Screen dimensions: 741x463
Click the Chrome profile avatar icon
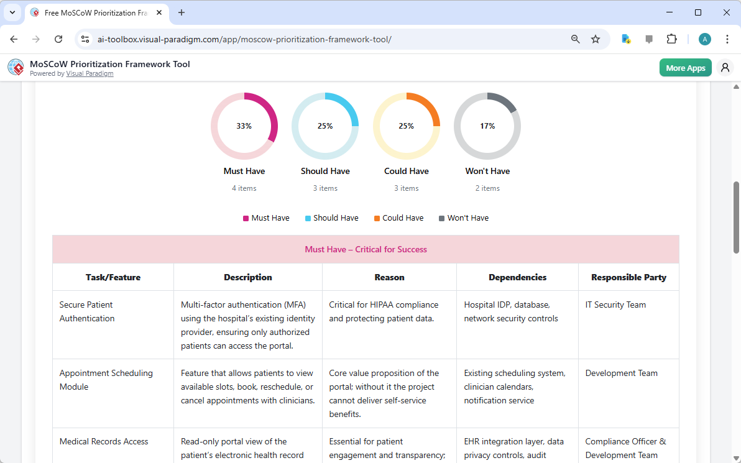(x=704, y=39)
